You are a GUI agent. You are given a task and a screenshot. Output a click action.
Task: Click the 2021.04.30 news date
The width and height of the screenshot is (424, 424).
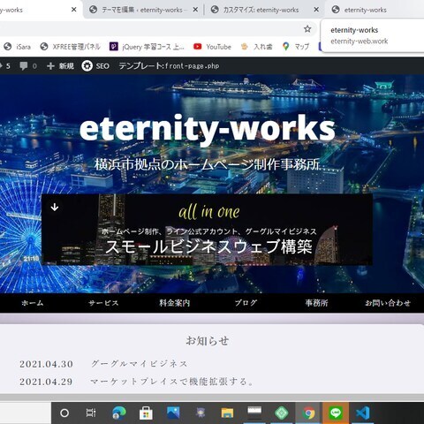pos(46,364)
